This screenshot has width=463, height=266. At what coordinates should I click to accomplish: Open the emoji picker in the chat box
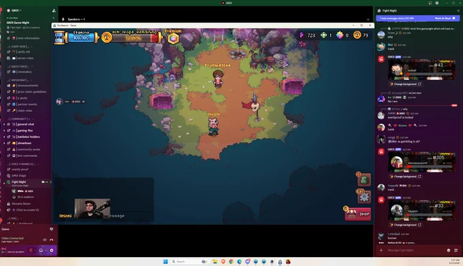click(449, 250)
